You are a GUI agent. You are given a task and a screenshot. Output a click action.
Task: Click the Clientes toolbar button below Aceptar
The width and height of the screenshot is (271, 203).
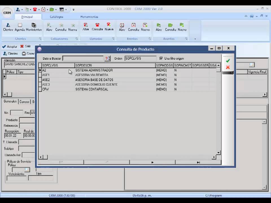click(10, 54)
